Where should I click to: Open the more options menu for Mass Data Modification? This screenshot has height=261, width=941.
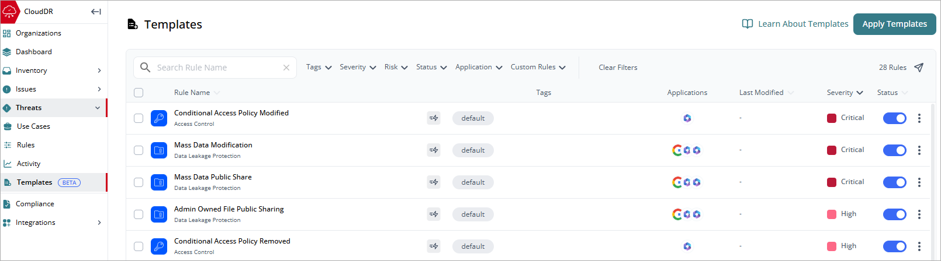[919, 150]
